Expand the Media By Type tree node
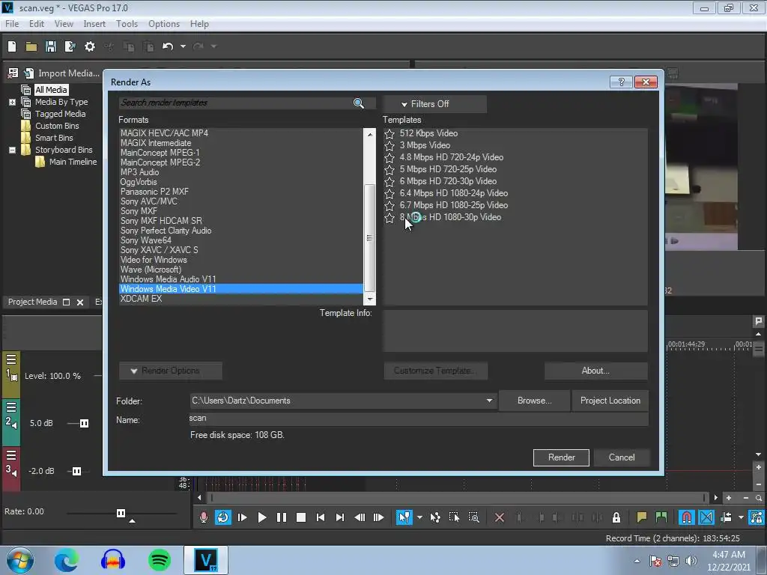This screenshot has height=575, width=767. (x=12, y=102)
